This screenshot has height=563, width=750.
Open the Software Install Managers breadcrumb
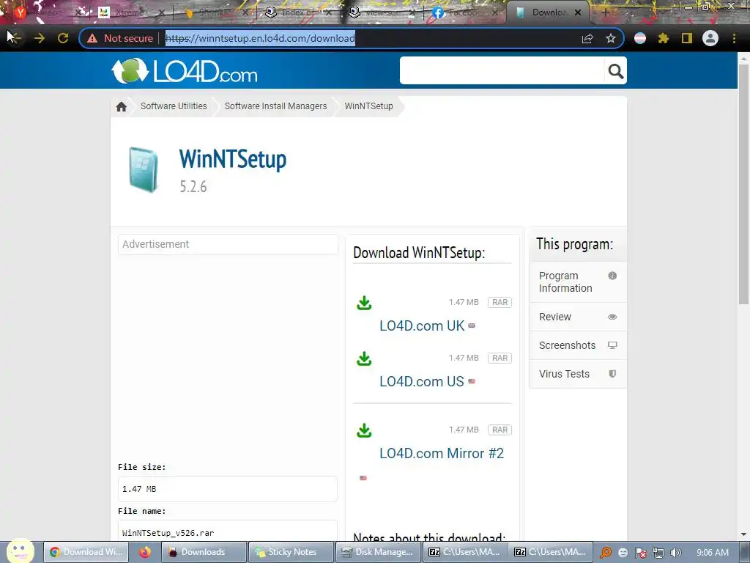[x=275, y=106]
